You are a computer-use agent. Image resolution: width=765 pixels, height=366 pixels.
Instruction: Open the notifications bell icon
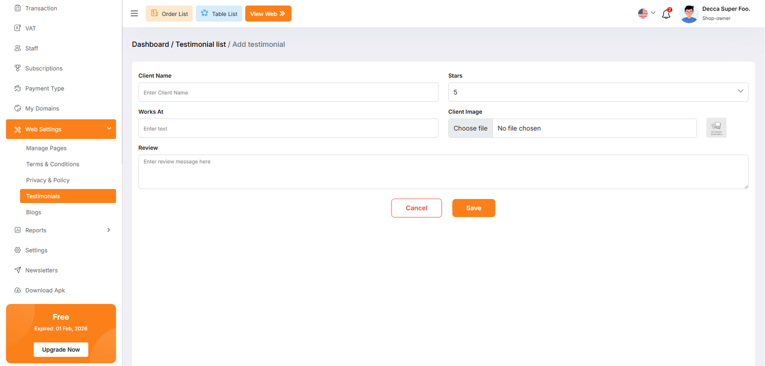(666, 14)
